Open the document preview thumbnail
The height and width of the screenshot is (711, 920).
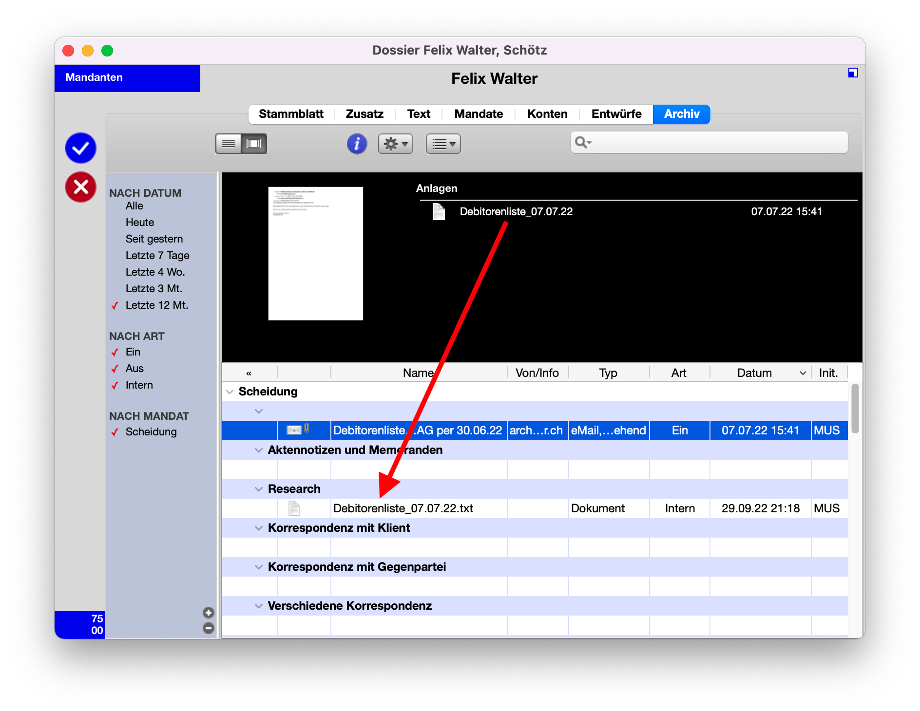[316, 253]
